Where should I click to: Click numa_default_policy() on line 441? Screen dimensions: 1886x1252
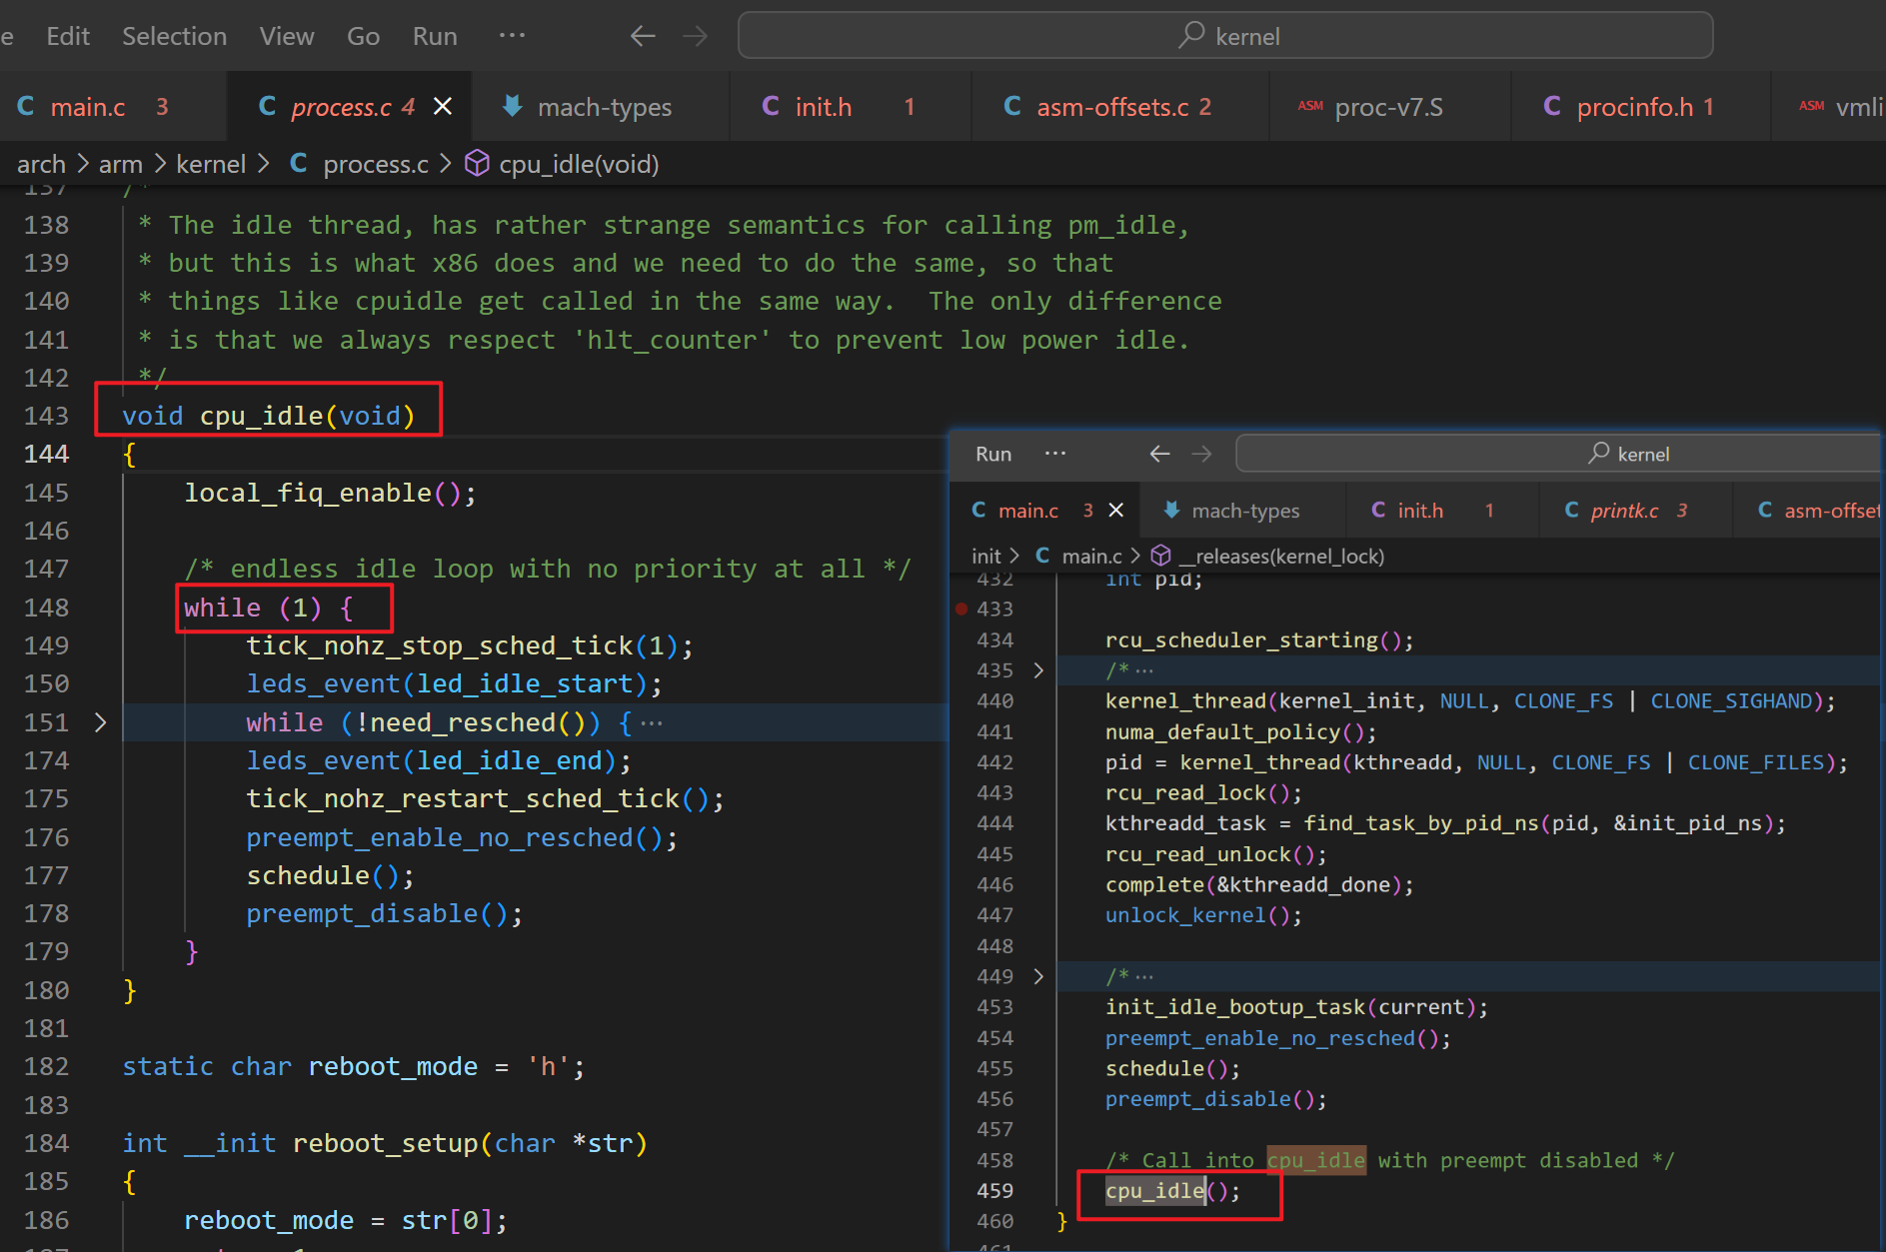[1240, 731]
